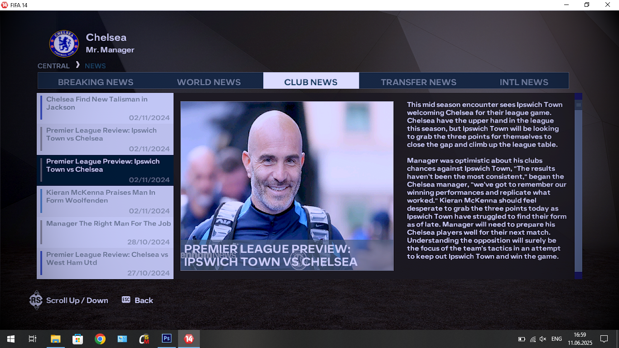Open the Transfer News tab
The image size is (619, 348).
pyautogui.click(x=418, y=82)
